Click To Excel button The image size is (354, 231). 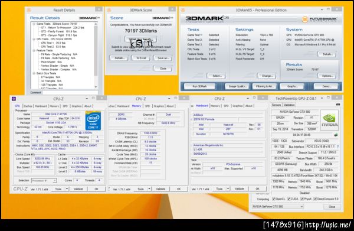pos(141,58)
